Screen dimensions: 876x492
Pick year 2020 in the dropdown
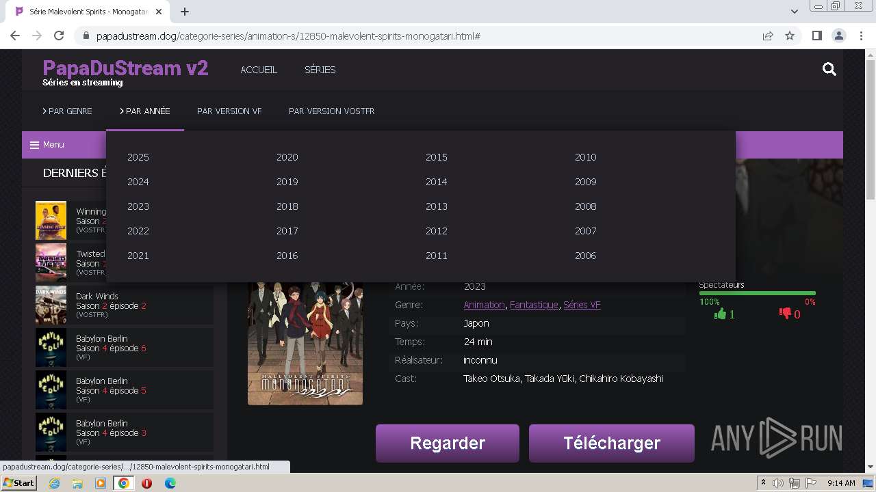287,157
